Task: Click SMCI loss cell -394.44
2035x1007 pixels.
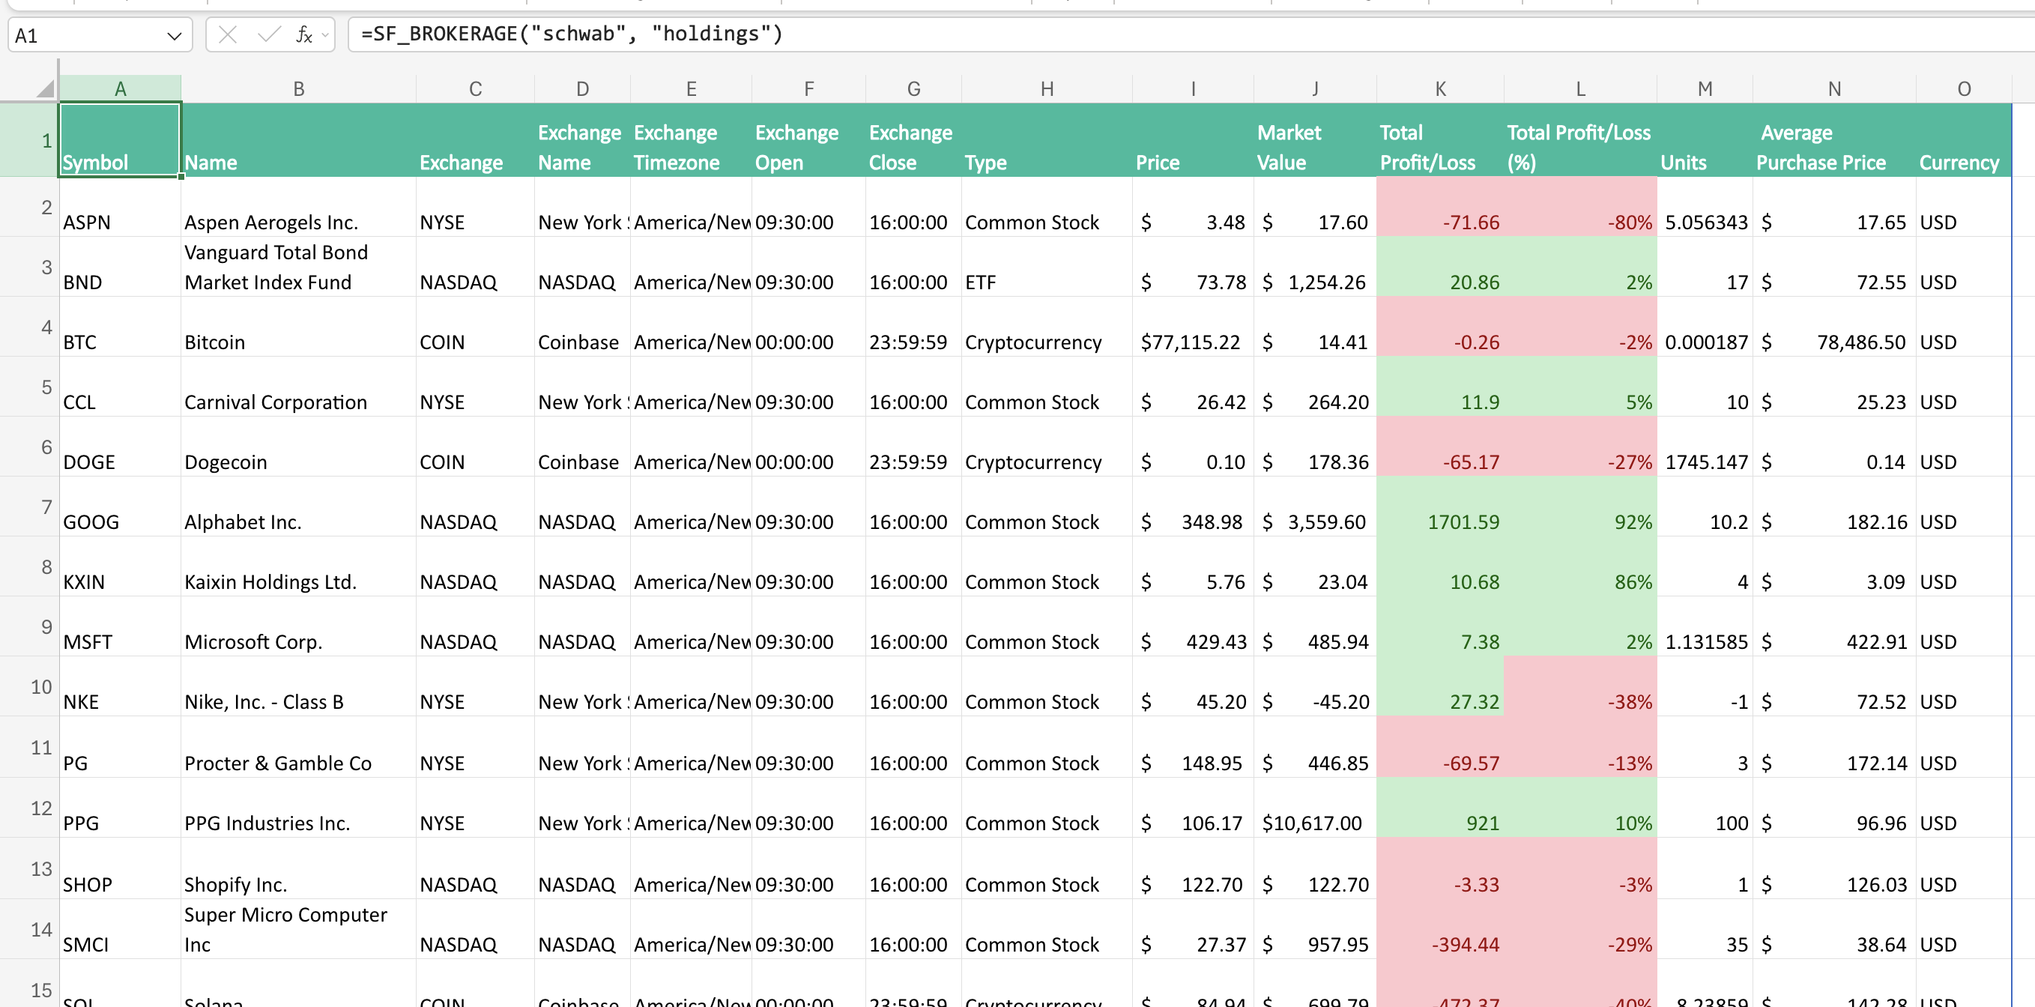Action: (x=1440, y=930)
